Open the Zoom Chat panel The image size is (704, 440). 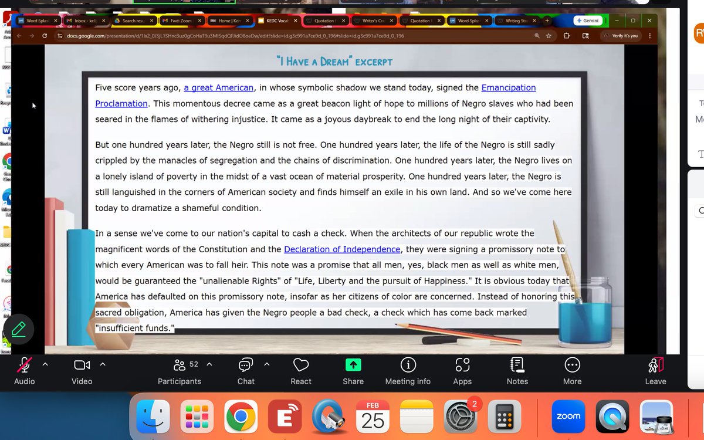pos(246,372)
